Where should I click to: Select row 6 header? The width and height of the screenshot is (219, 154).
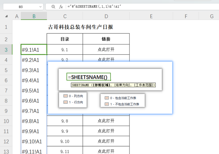[6, 80]
